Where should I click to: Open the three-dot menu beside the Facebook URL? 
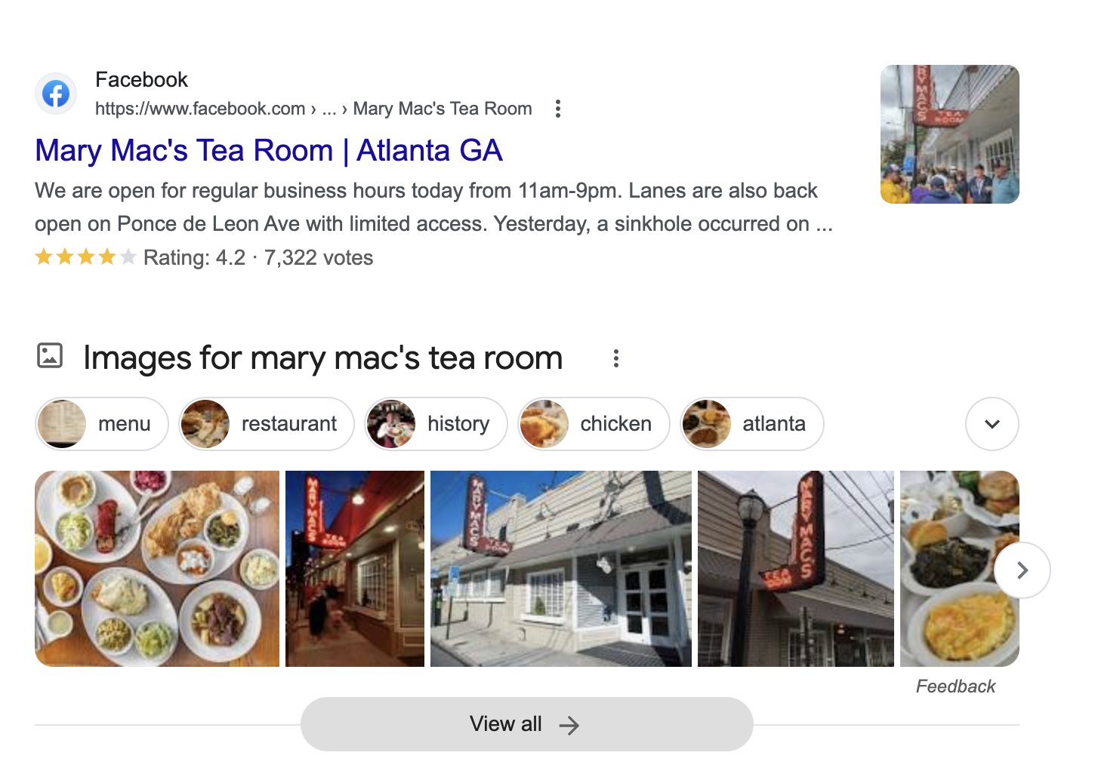tap(558, 109)
